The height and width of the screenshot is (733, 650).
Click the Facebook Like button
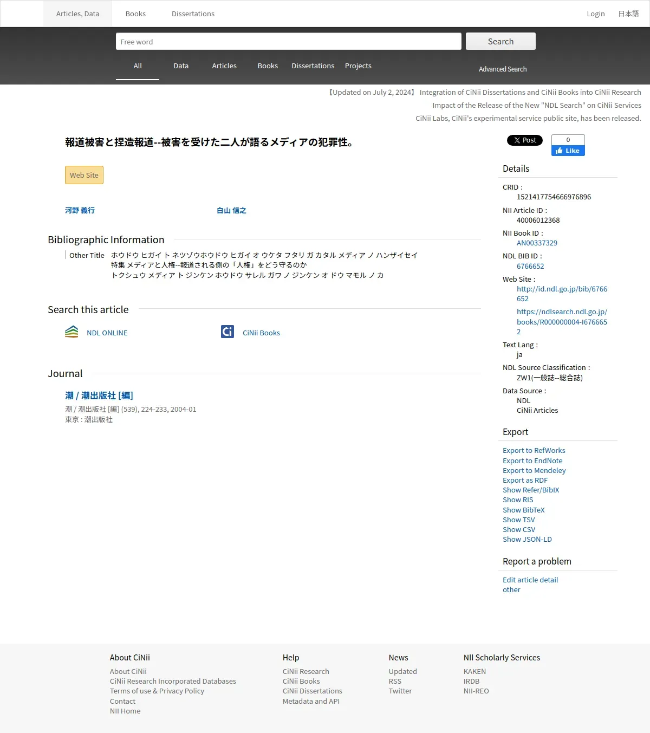pyautogui.click(x=568, y=151)
